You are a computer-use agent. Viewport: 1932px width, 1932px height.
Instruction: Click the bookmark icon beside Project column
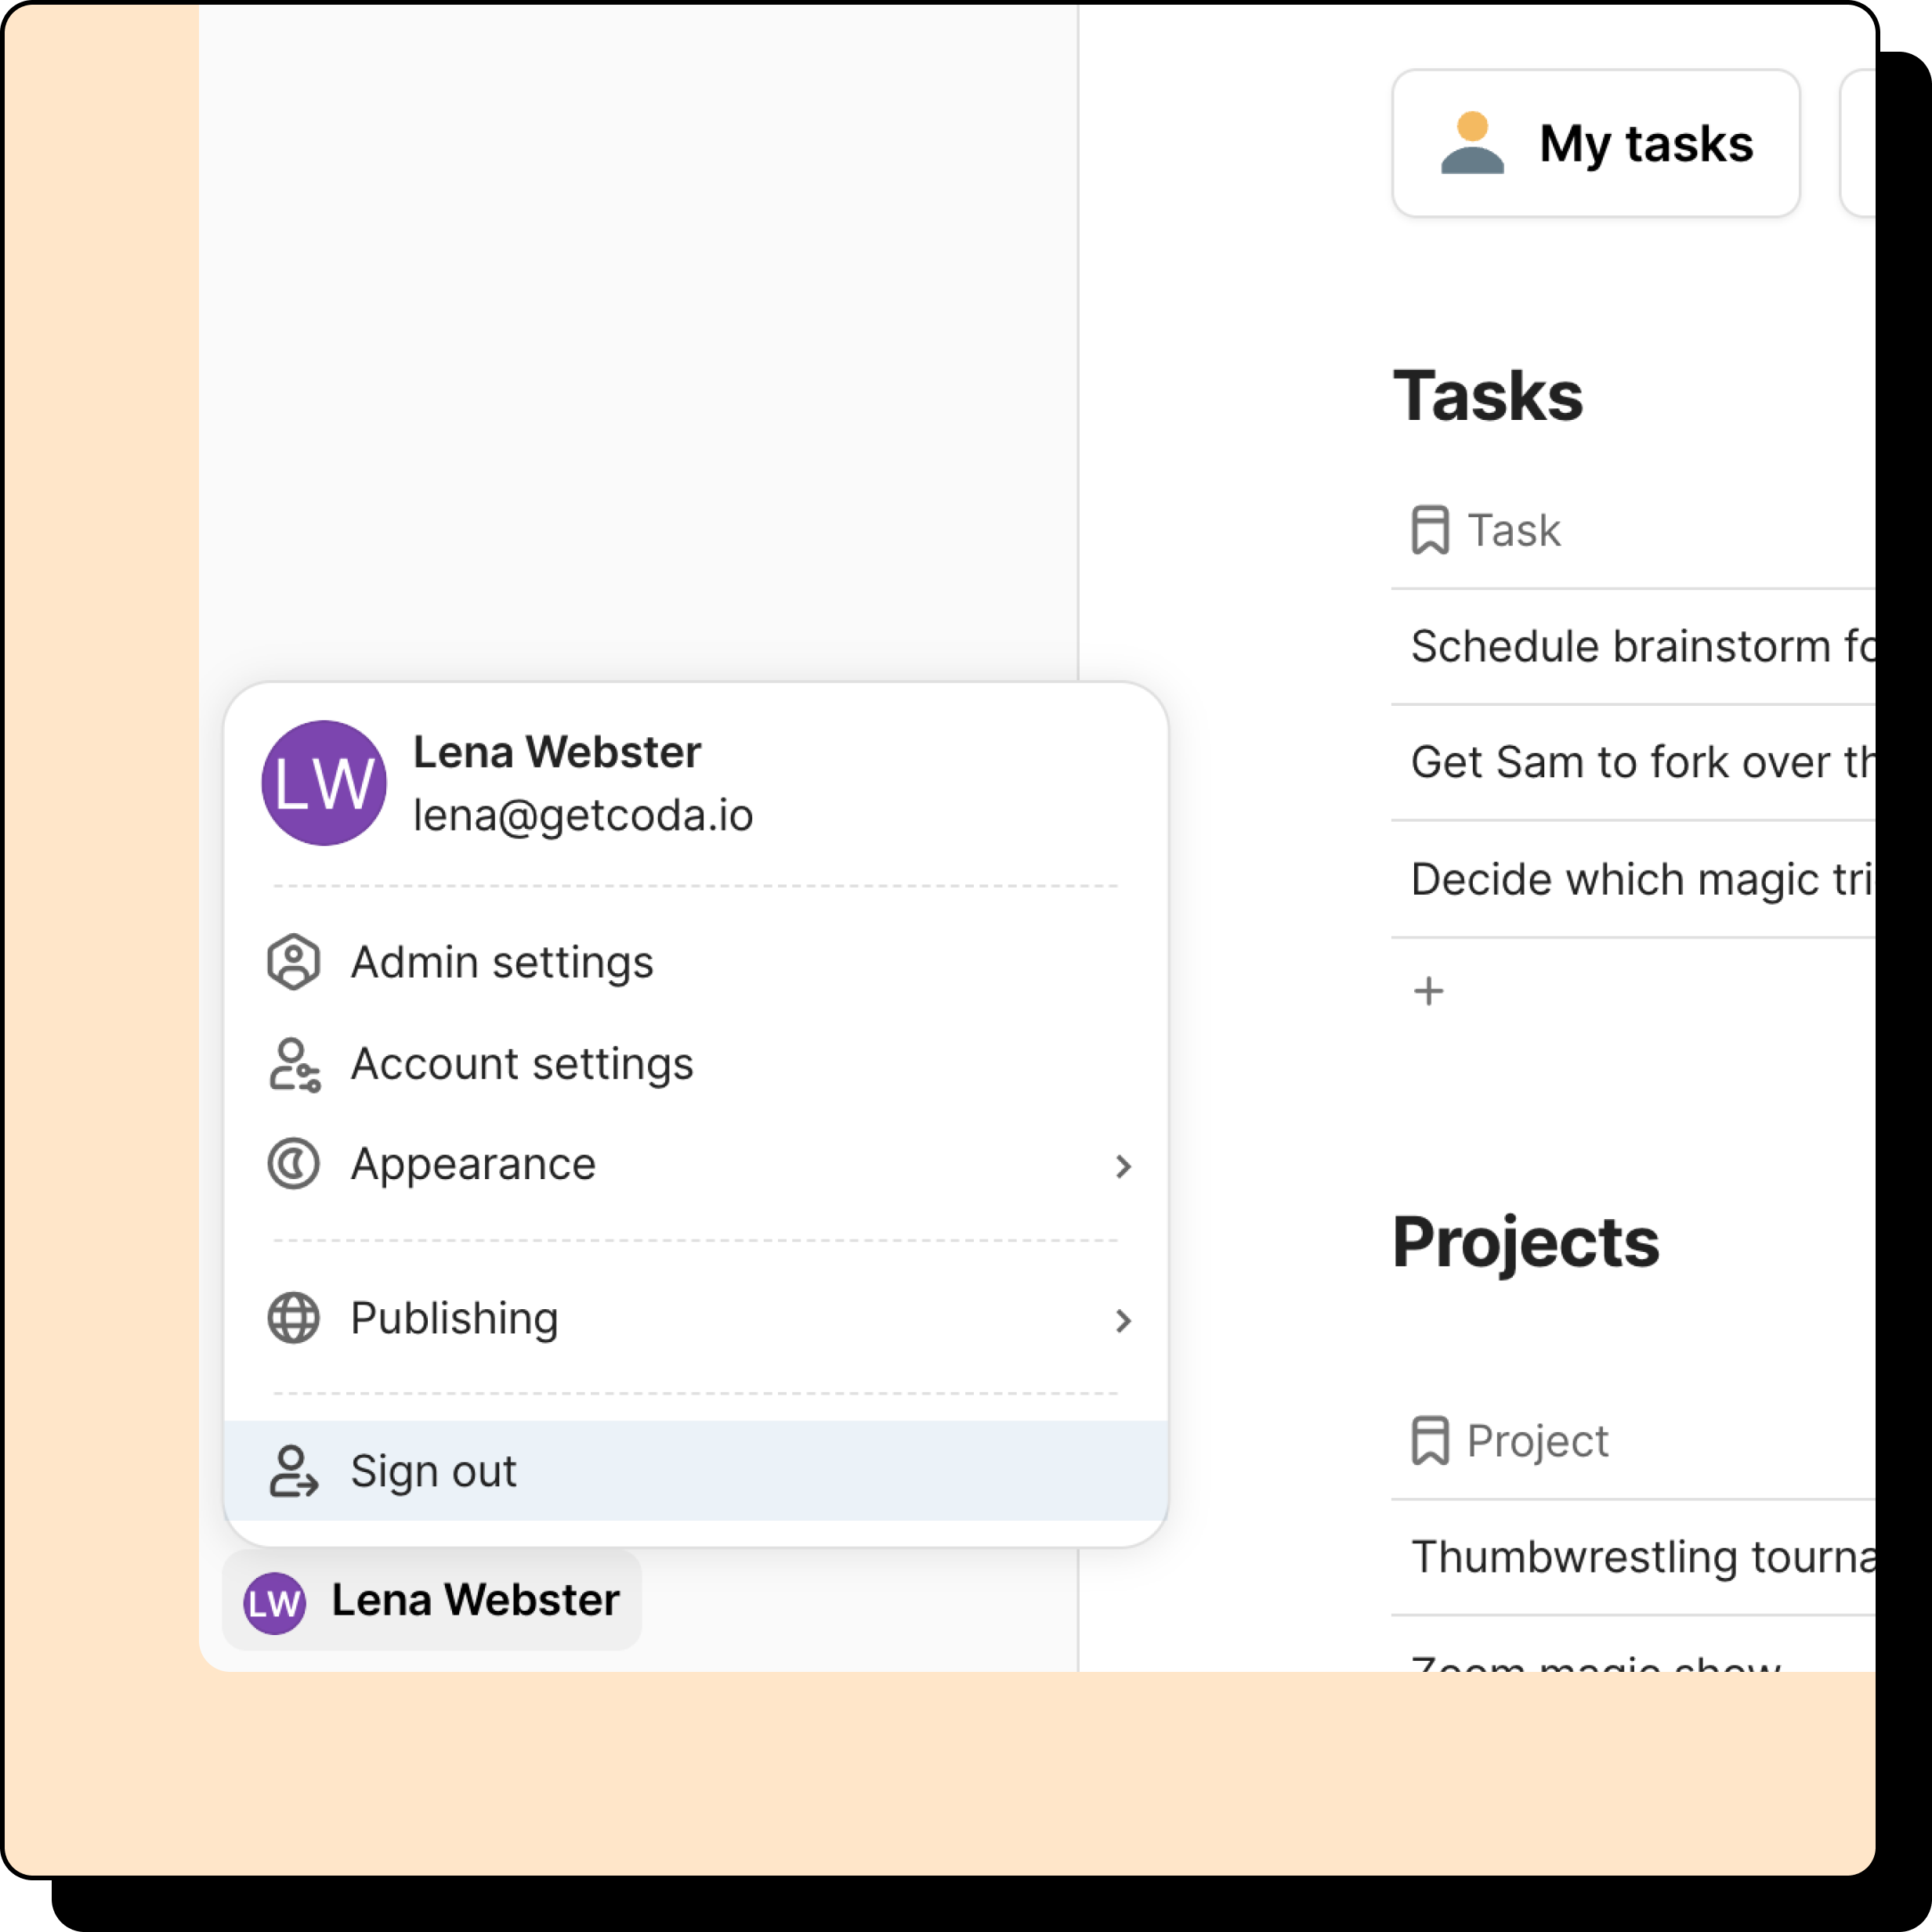click(x=1430, y=1441)
